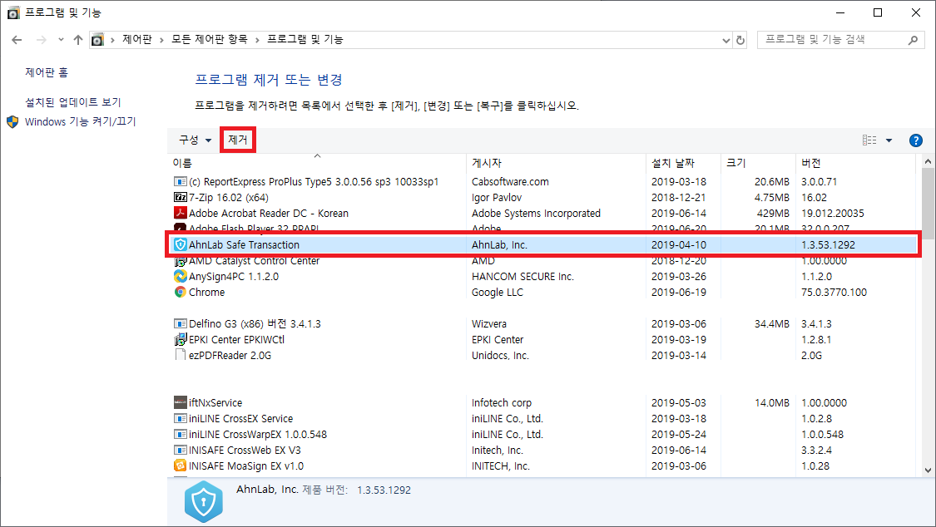Click the AMD Catalyst Control Center icon
Viewport: 936px width, 527px height.
(180, 261)
